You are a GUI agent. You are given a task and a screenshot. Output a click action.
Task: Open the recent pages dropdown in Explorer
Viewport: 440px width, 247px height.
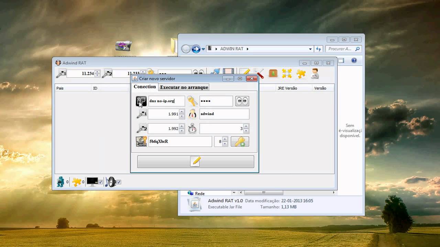(x=203, y=49)
